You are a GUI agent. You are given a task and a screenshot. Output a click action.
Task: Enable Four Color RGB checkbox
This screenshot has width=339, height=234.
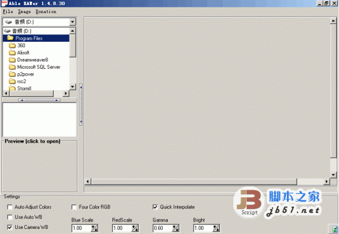pyautogui.click(x=74, y=207)
